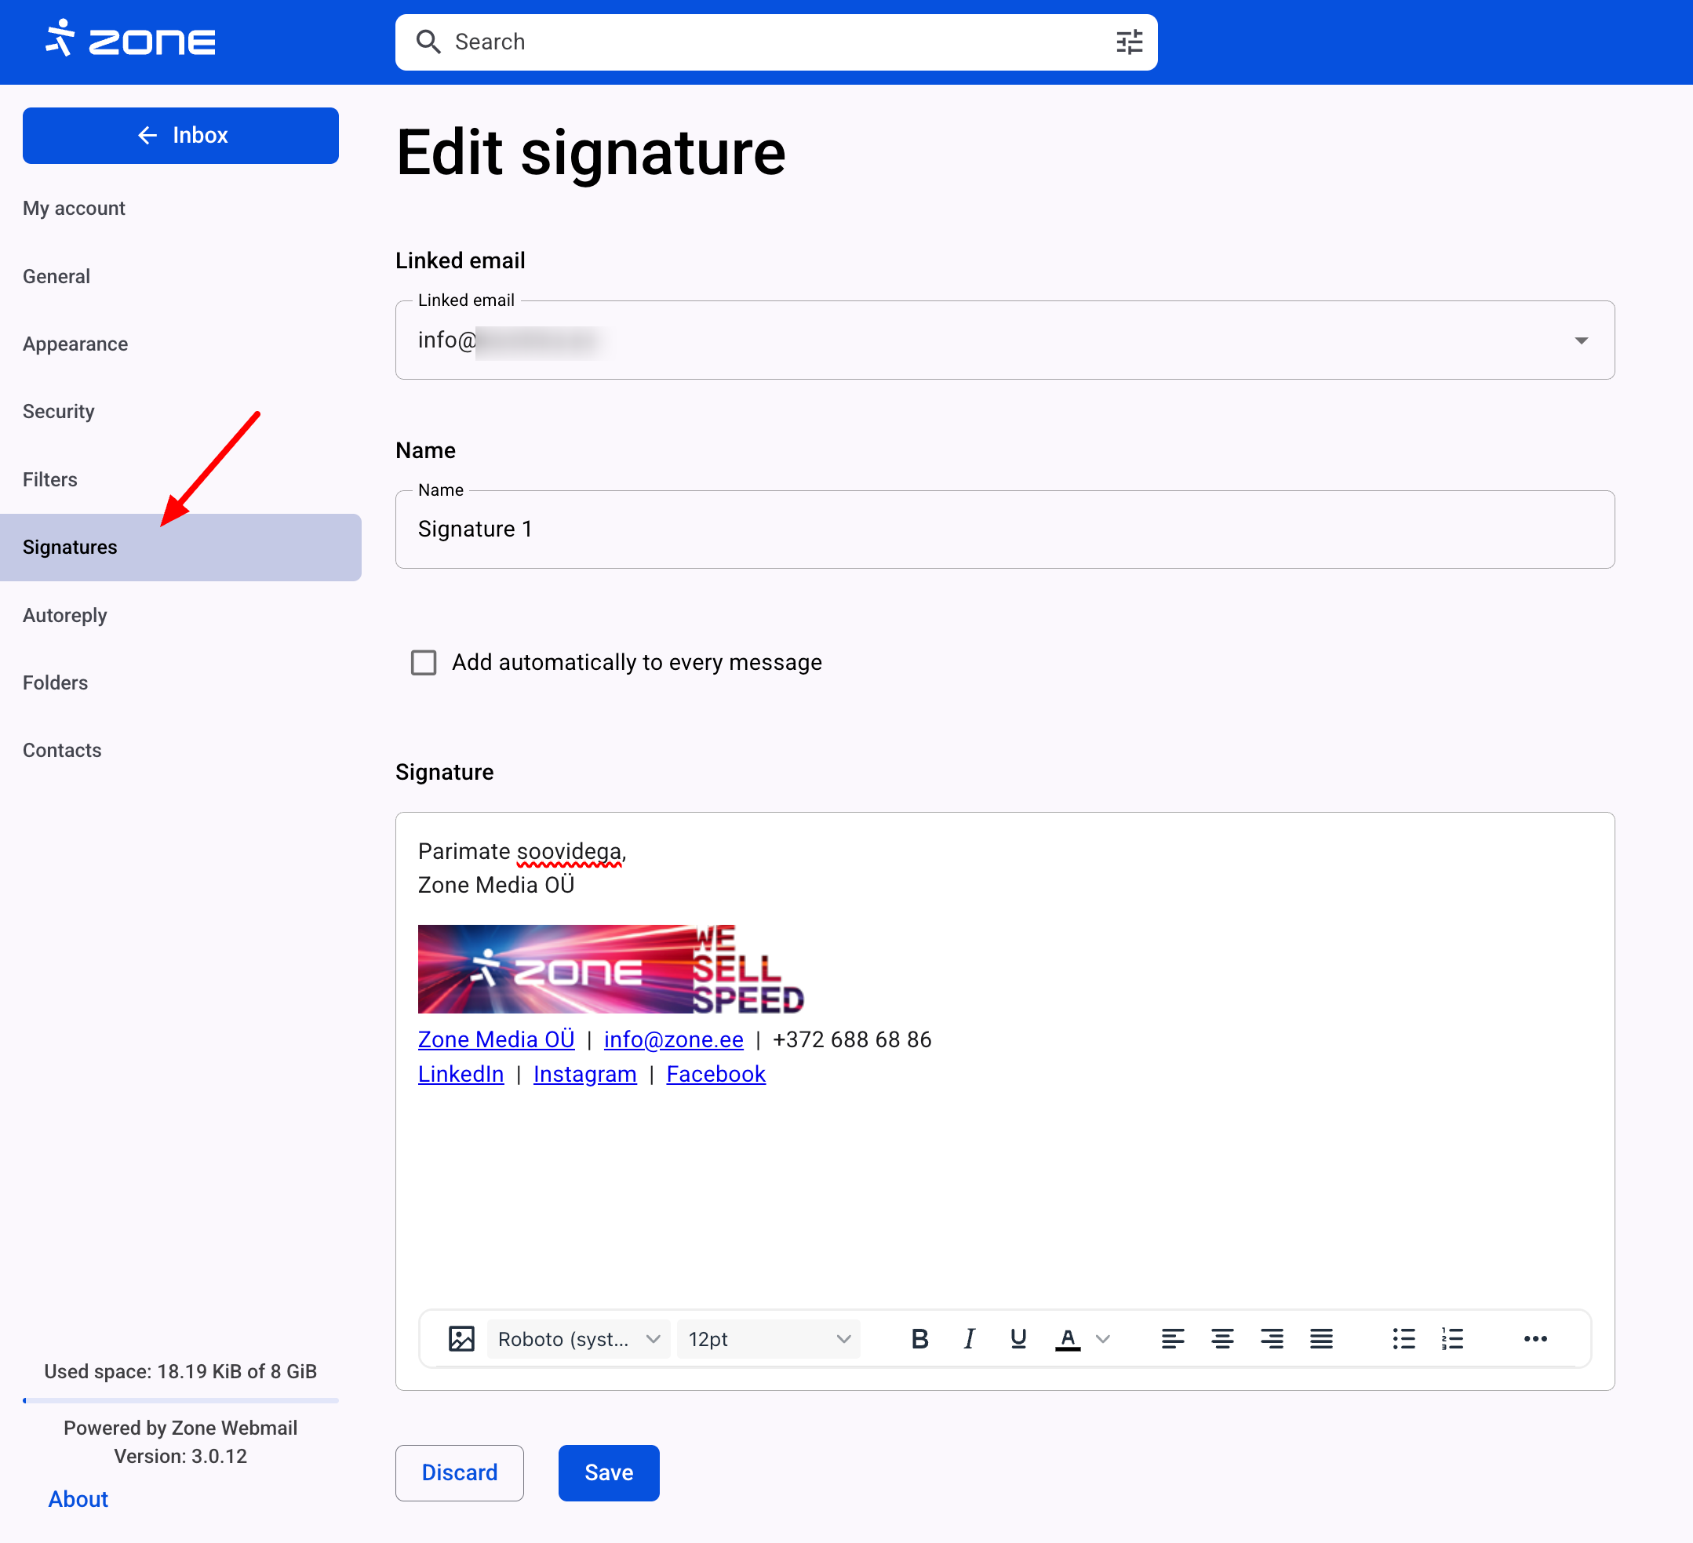This screenshot has height=1543, width=1693.
Task: Center align the signature text
Action: click(x=1222, y=1338)
